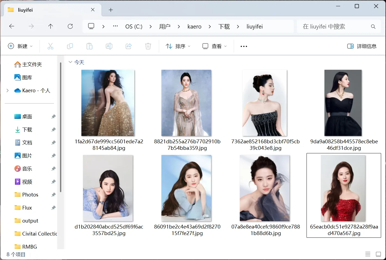Open the output folder in sidebar
The width and height of the screenshot is (386, 260).
pyautogui.click(x=26, y=221)
